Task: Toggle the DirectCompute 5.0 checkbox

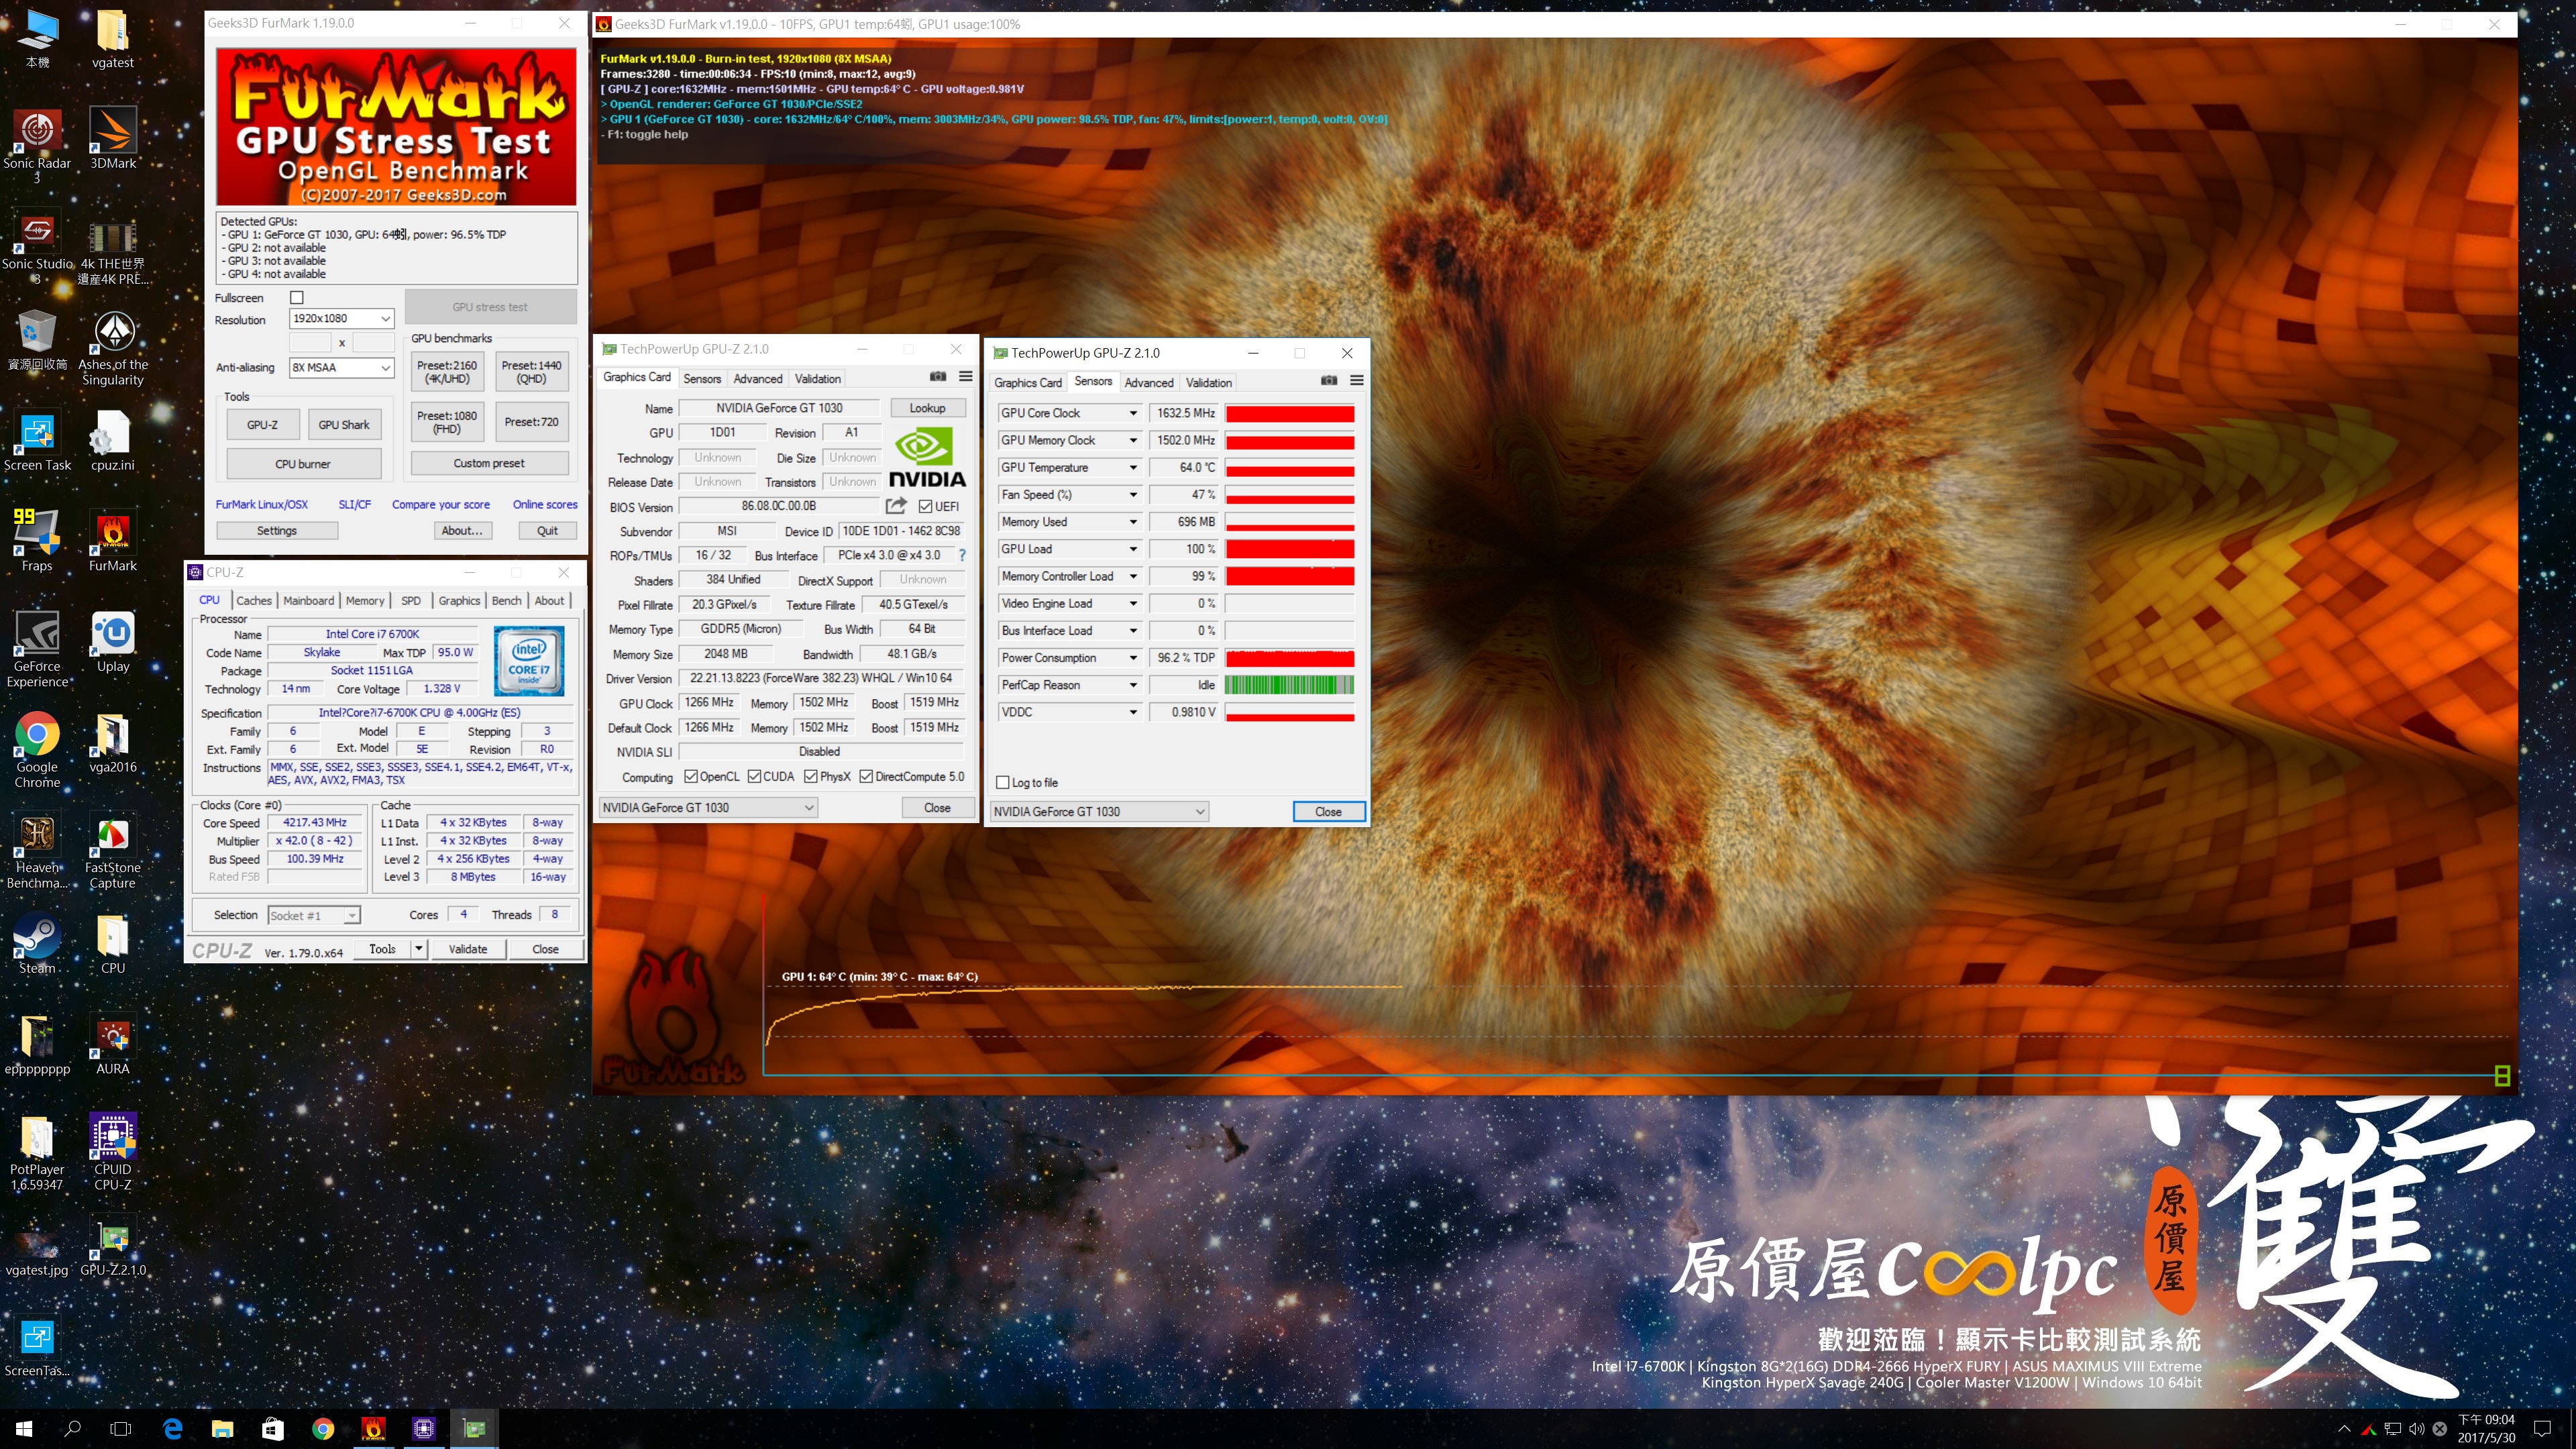Action: (866, 776)
